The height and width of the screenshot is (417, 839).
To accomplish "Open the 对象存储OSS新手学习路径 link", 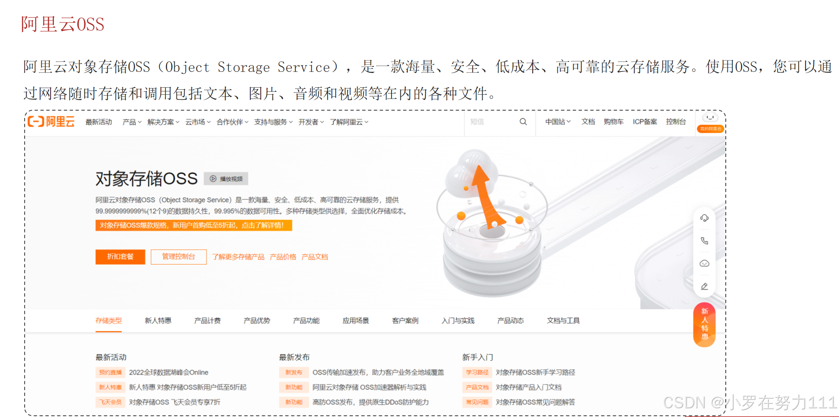I will click(535, 372).
